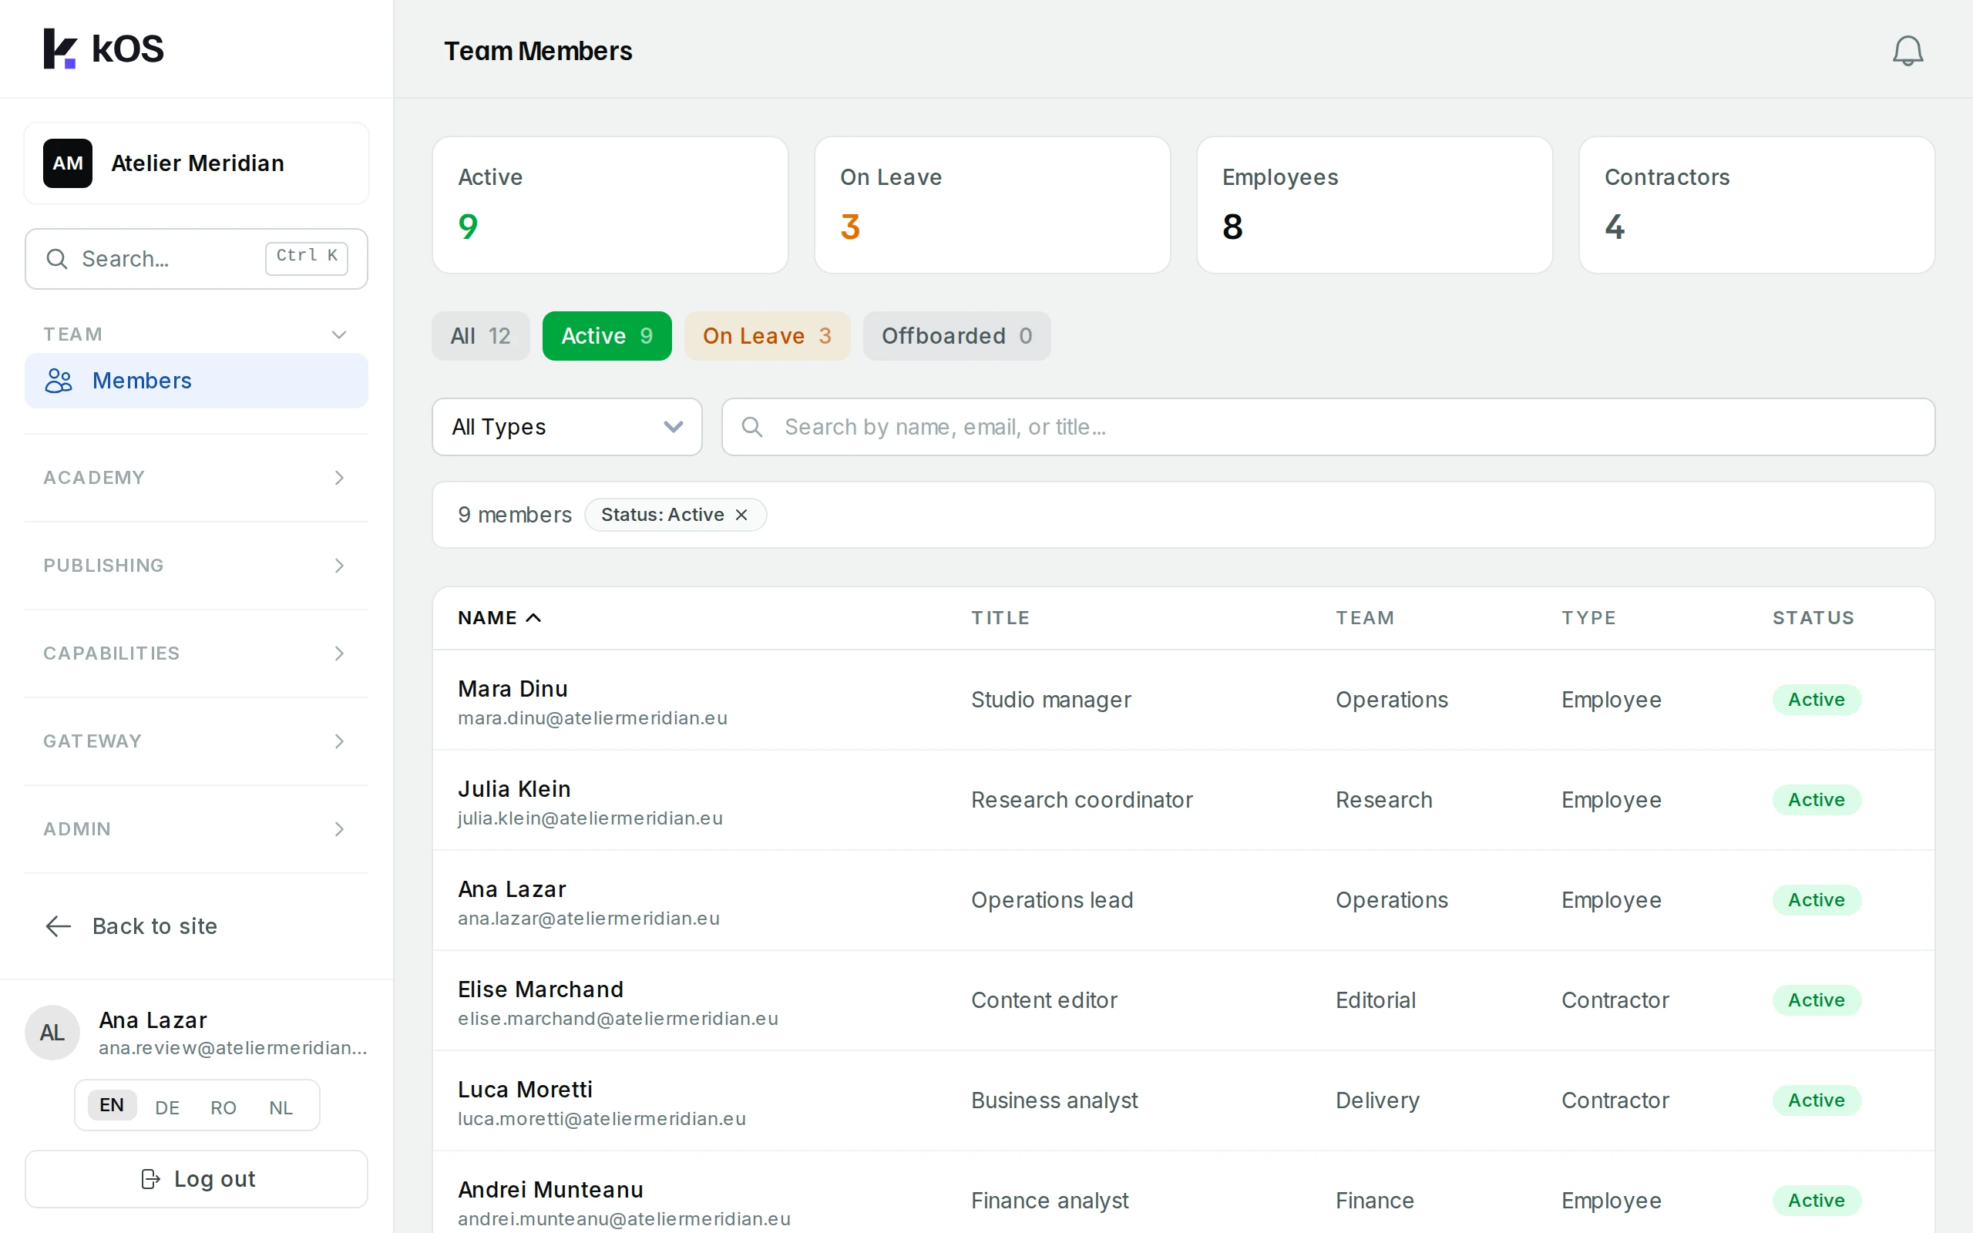This screenshot has height=1233, width=1973.
Task: Select the Offboarded 0 filter tab
Action: tap(956, 336)
